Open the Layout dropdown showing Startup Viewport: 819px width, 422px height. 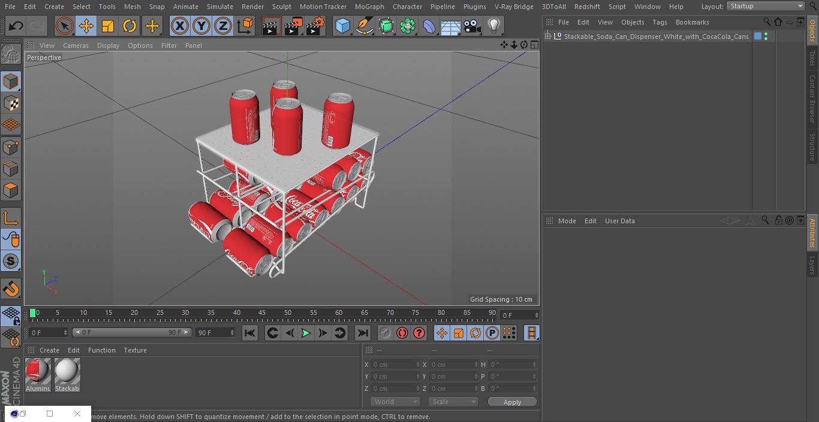pyautogui.click(x=766, y=6)
